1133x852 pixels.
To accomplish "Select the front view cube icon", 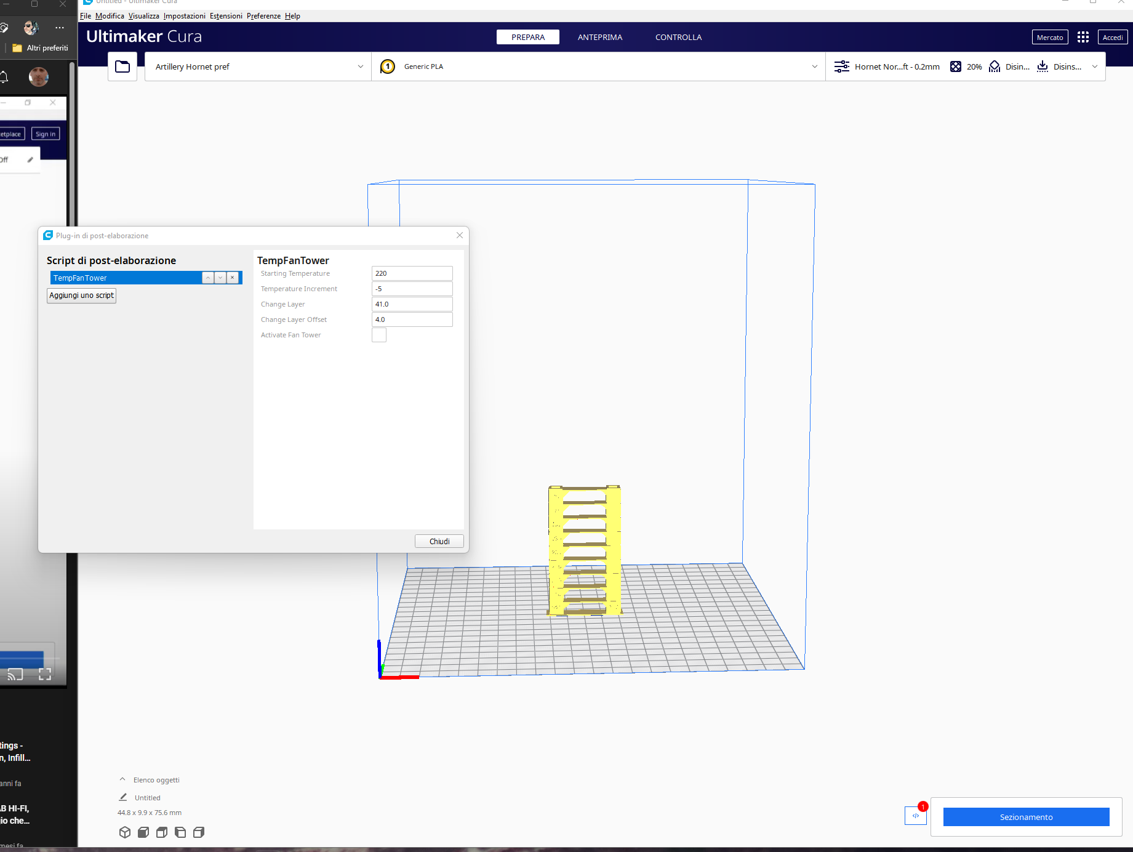I will (x=143, y=832).
